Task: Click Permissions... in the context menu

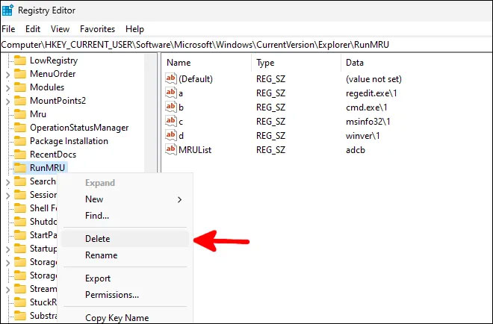Action: (111, 295)
